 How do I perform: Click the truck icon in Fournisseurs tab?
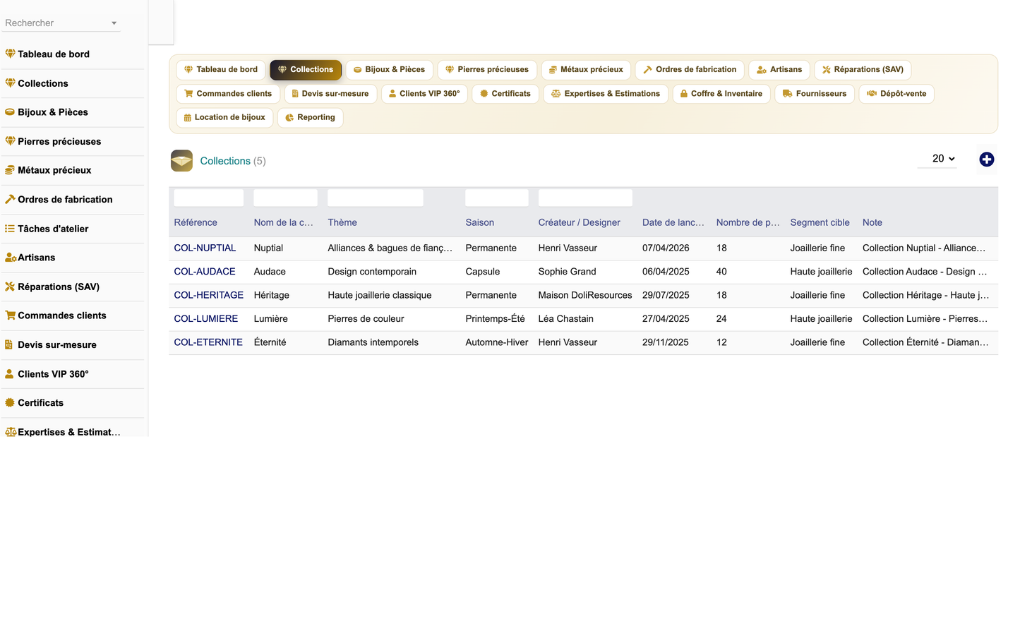pos(787,94)
